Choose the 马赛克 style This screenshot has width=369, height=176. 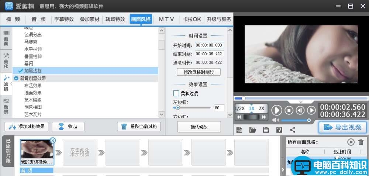click(x=31, y=42)
